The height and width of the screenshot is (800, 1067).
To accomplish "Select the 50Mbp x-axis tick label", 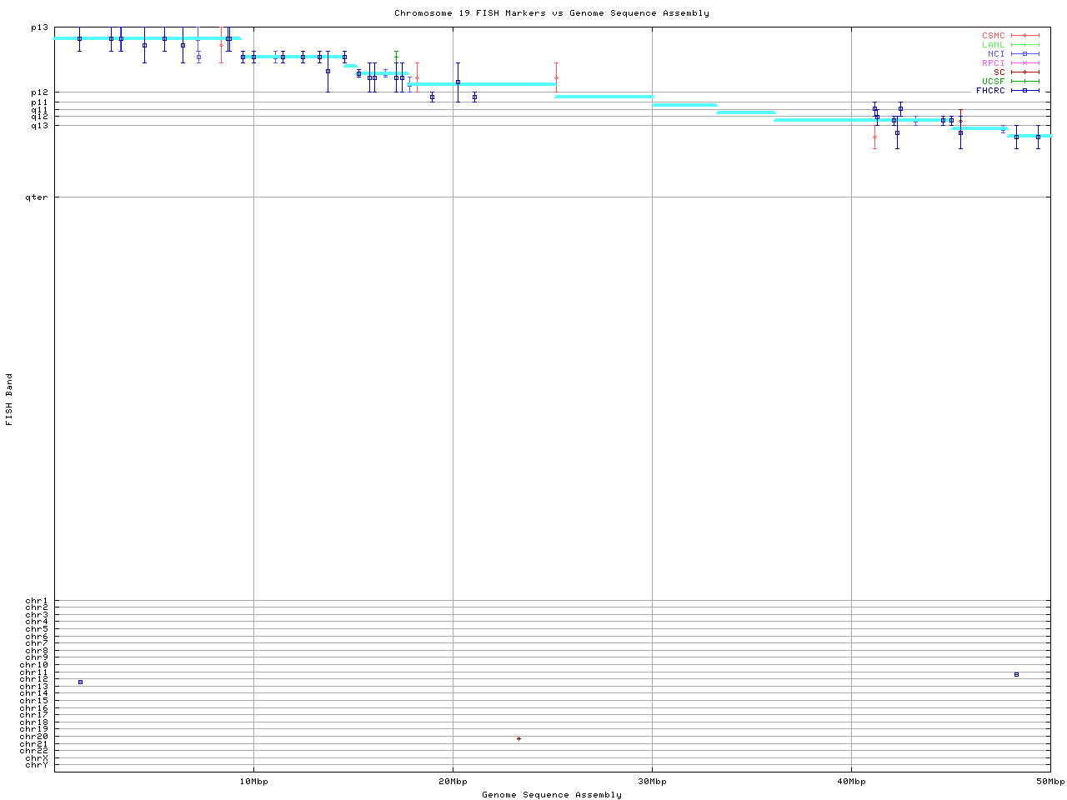I will click(x=1049, y=782).
